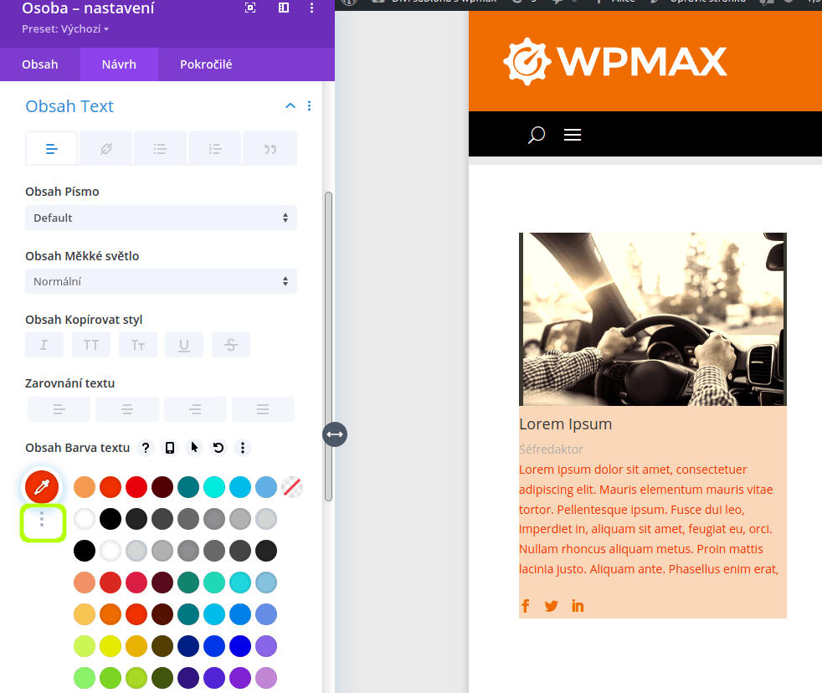Click the WPMAX logo

[615, 61]
